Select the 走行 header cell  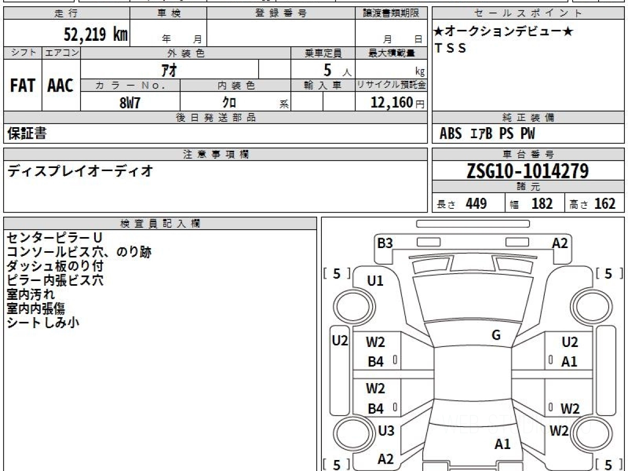(x=66, y=14)
